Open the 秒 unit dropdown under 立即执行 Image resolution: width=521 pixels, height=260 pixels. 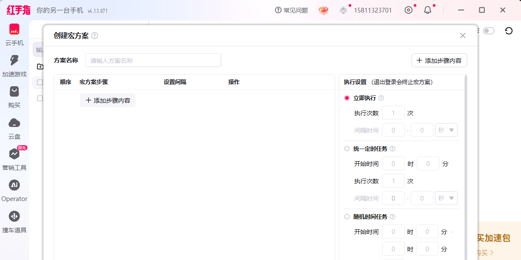click(446, 130)
